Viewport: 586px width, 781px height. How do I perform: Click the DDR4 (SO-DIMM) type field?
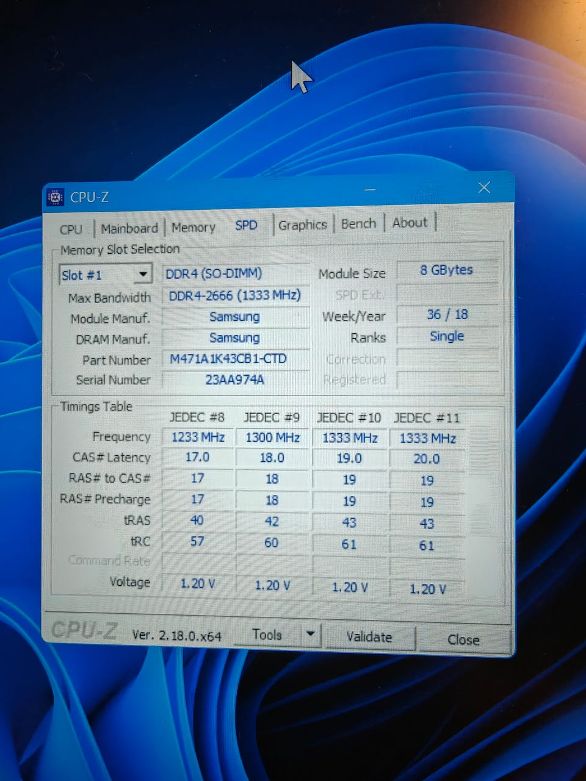click(236, 273)
